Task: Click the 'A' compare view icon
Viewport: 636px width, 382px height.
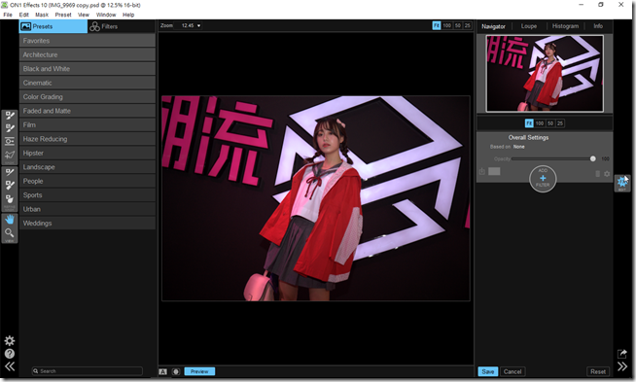Action: pos(162,371)
